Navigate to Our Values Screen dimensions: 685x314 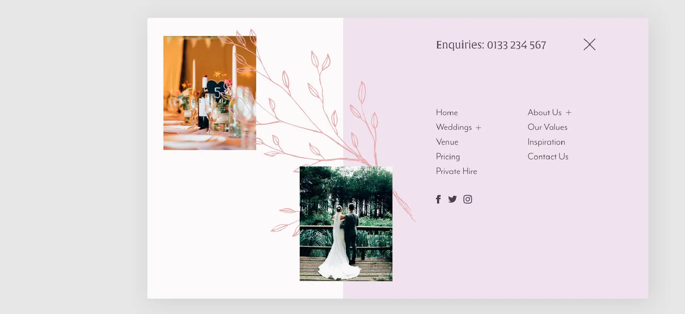[x=547, y=127]
